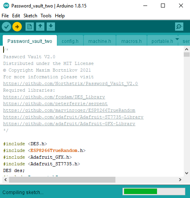
Task: Click the Verify checkmark button
Action: 6,27
